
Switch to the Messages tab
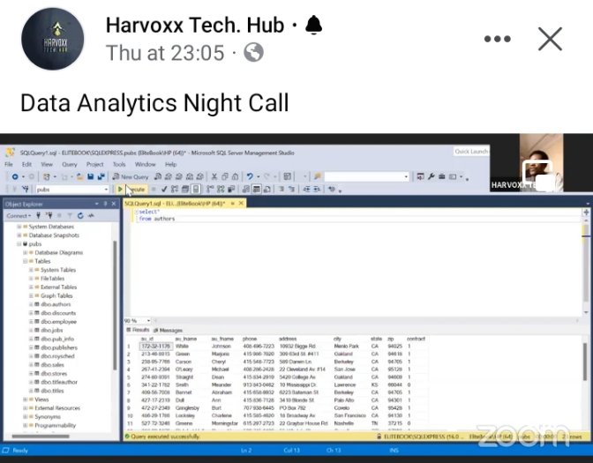[168, 330]
